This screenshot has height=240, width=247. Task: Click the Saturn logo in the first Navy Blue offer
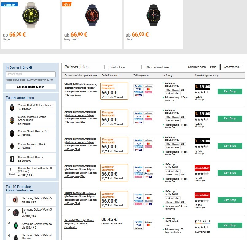coord(202,114)
